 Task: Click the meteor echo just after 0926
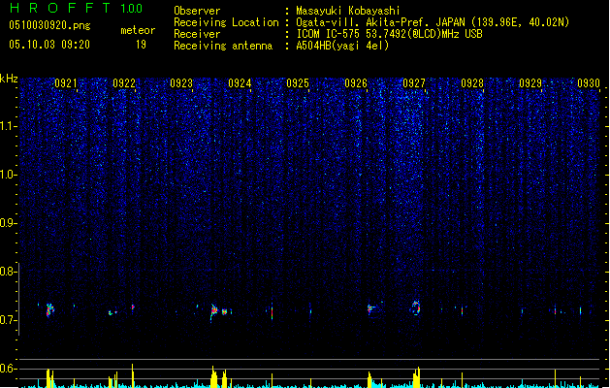click(370, 309)
